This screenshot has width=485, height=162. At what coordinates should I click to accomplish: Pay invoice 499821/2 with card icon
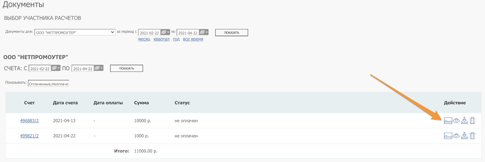click(x=448, y=136)
